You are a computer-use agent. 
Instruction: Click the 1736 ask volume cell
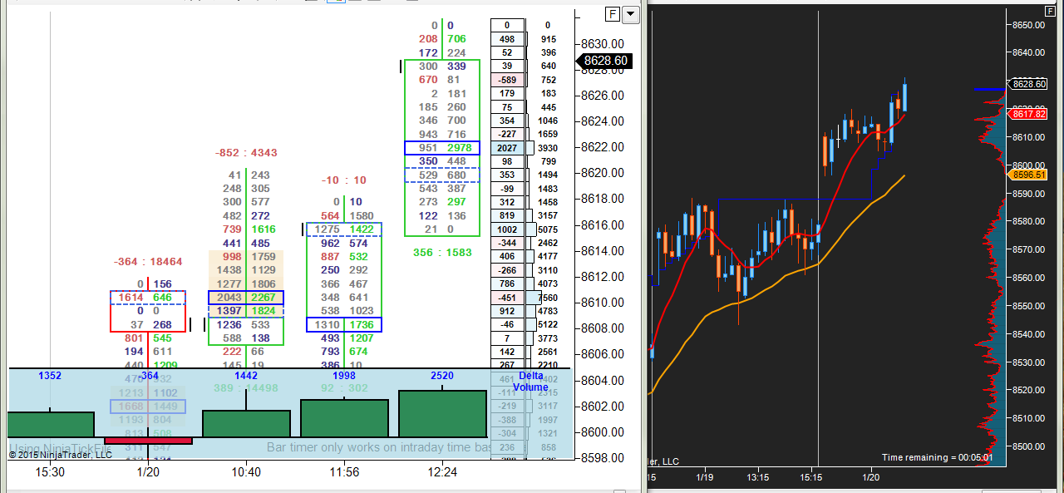361,324
